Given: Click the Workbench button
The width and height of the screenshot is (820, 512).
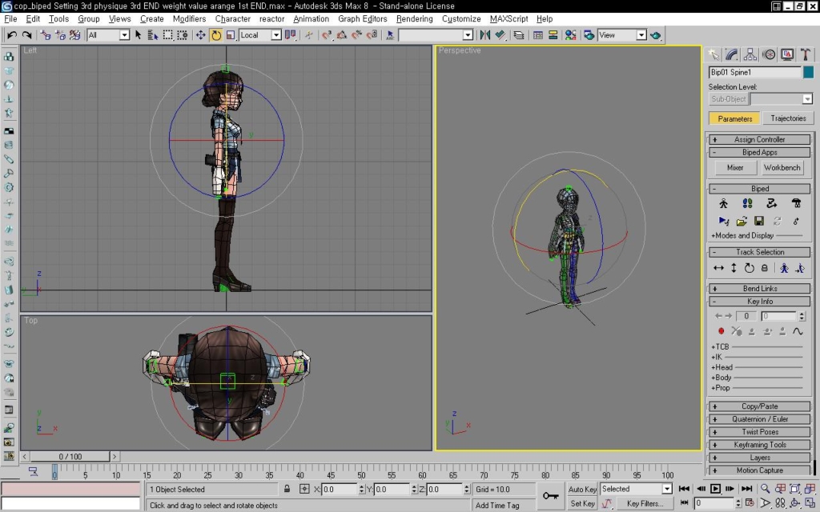Looking at the screenshot, I should [x=782, y=168].
